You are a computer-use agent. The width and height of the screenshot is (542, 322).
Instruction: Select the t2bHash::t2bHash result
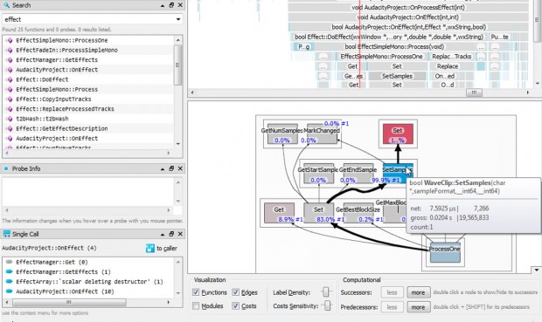point(42,119)
